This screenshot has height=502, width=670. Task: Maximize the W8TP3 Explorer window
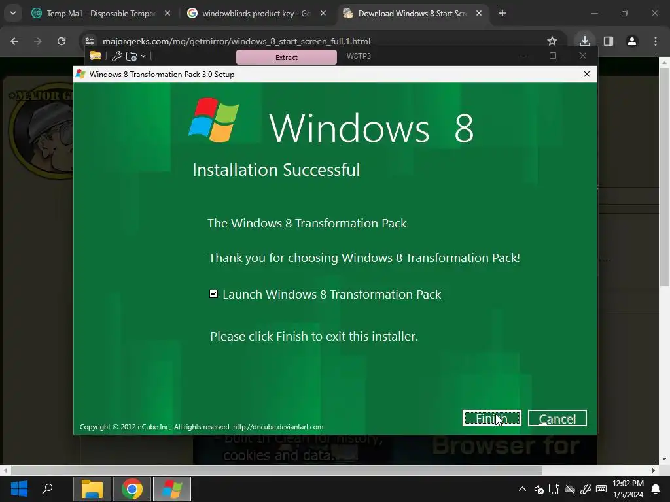pos(552,56)
